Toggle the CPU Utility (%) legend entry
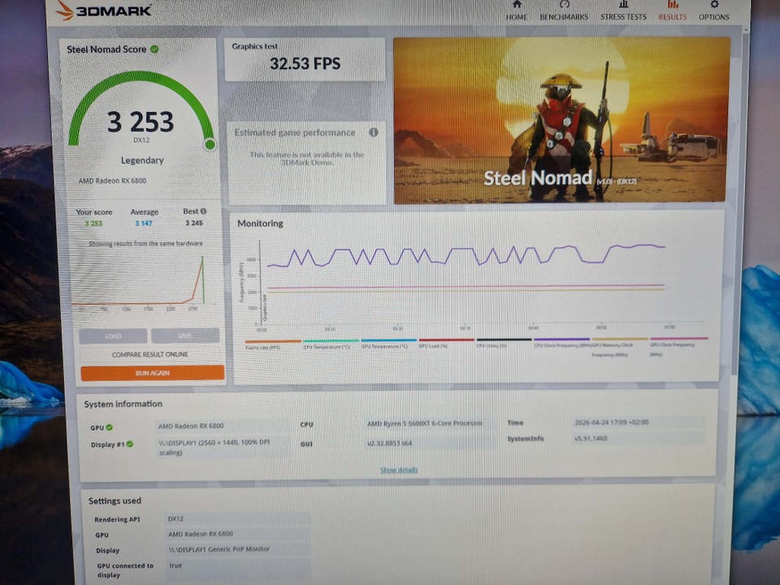Image resolution: width=780 pixels, height=585 pixels. [x=504, y=342]
